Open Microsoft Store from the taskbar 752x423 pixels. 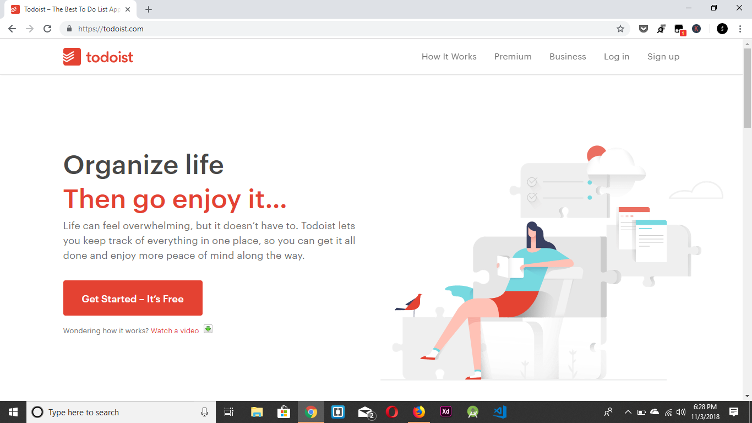click(x=284, y=412)
